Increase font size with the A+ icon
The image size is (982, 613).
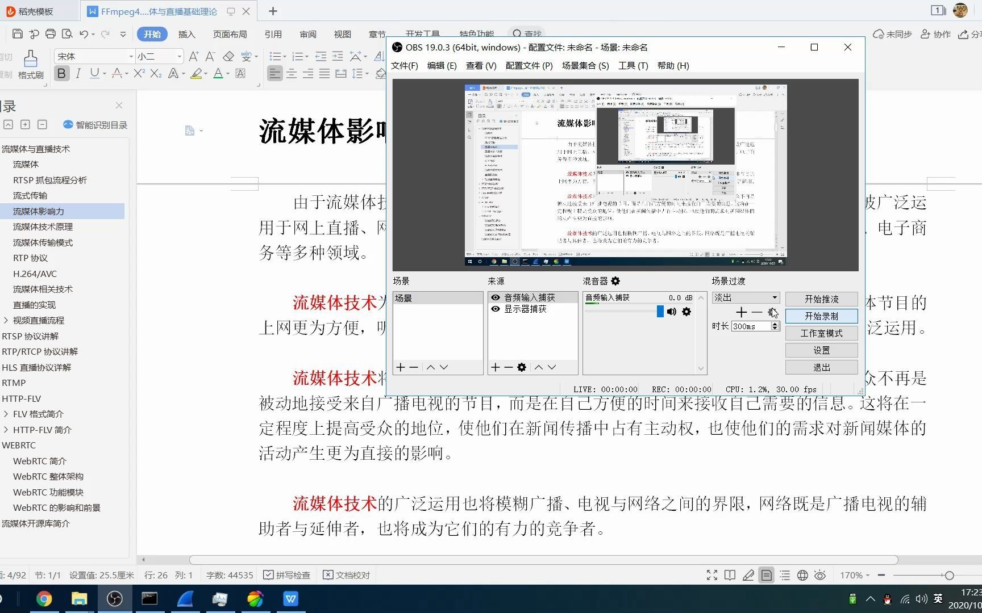pyautogui.click(x=194, y=56)
